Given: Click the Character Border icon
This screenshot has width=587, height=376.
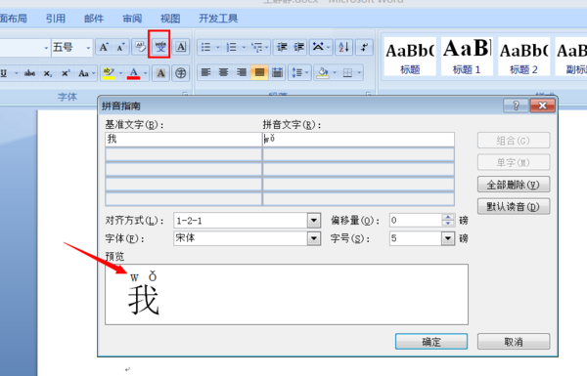Looking at the screenshot, I should click(x=181, y=47).
